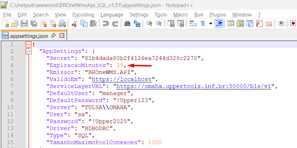Click the "manager" DefaultUser value
This screenshot has width=297, height=148.
tap(114, 93)
